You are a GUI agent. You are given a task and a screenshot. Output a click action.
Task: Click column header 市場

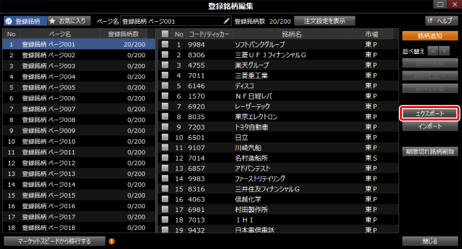(372, 34)
